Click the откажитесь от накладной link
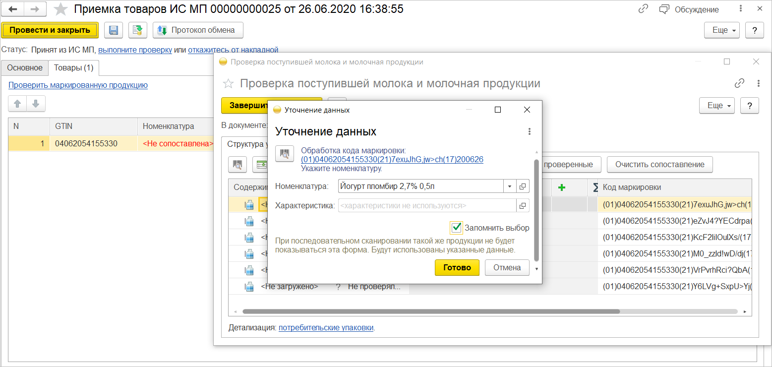Image resolution: width=772 pixels, height=367 pixels. 233,50
